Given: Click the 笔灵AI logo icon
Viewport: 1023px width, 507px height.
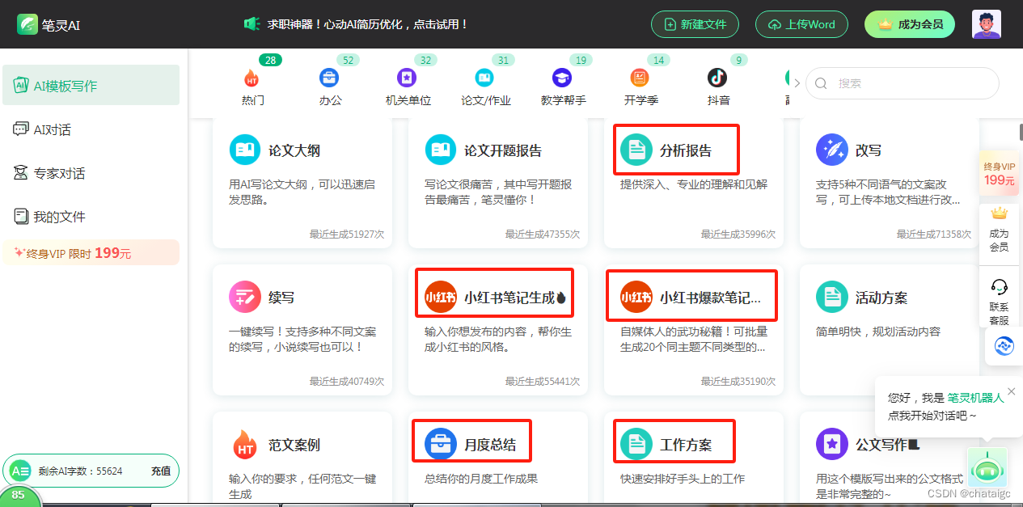Looking at the screenshot, I should (x=27, y=24).
